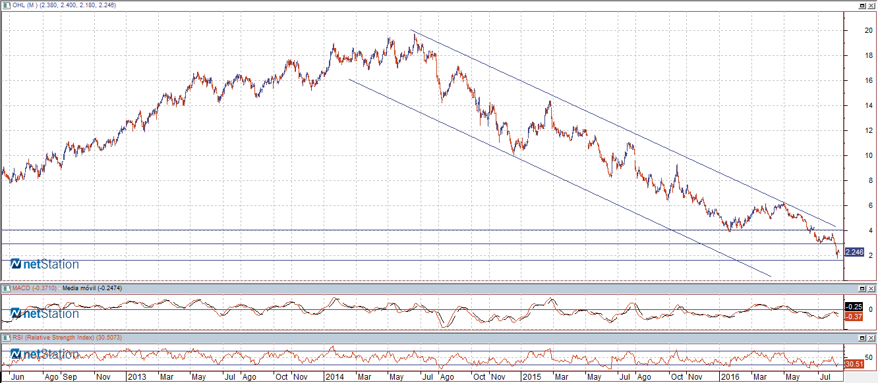Select the MACD (-0.3710) label
The width and height of the screenshot is (878, 383).
33,289
